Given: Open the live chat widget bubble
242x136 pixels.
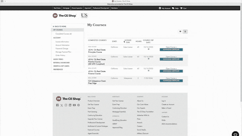Looking at the screenshot, I should coord(235,134).
